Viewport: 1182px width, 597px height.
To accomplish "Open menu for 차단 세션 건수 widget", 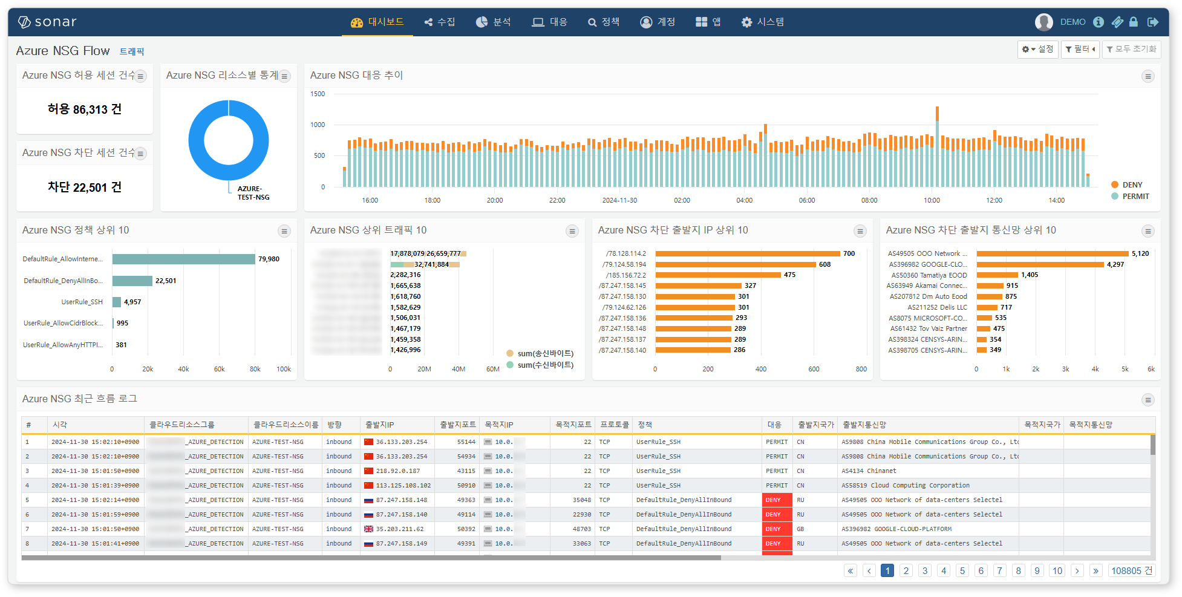I will pyautogui.click(x=140, y=154).
